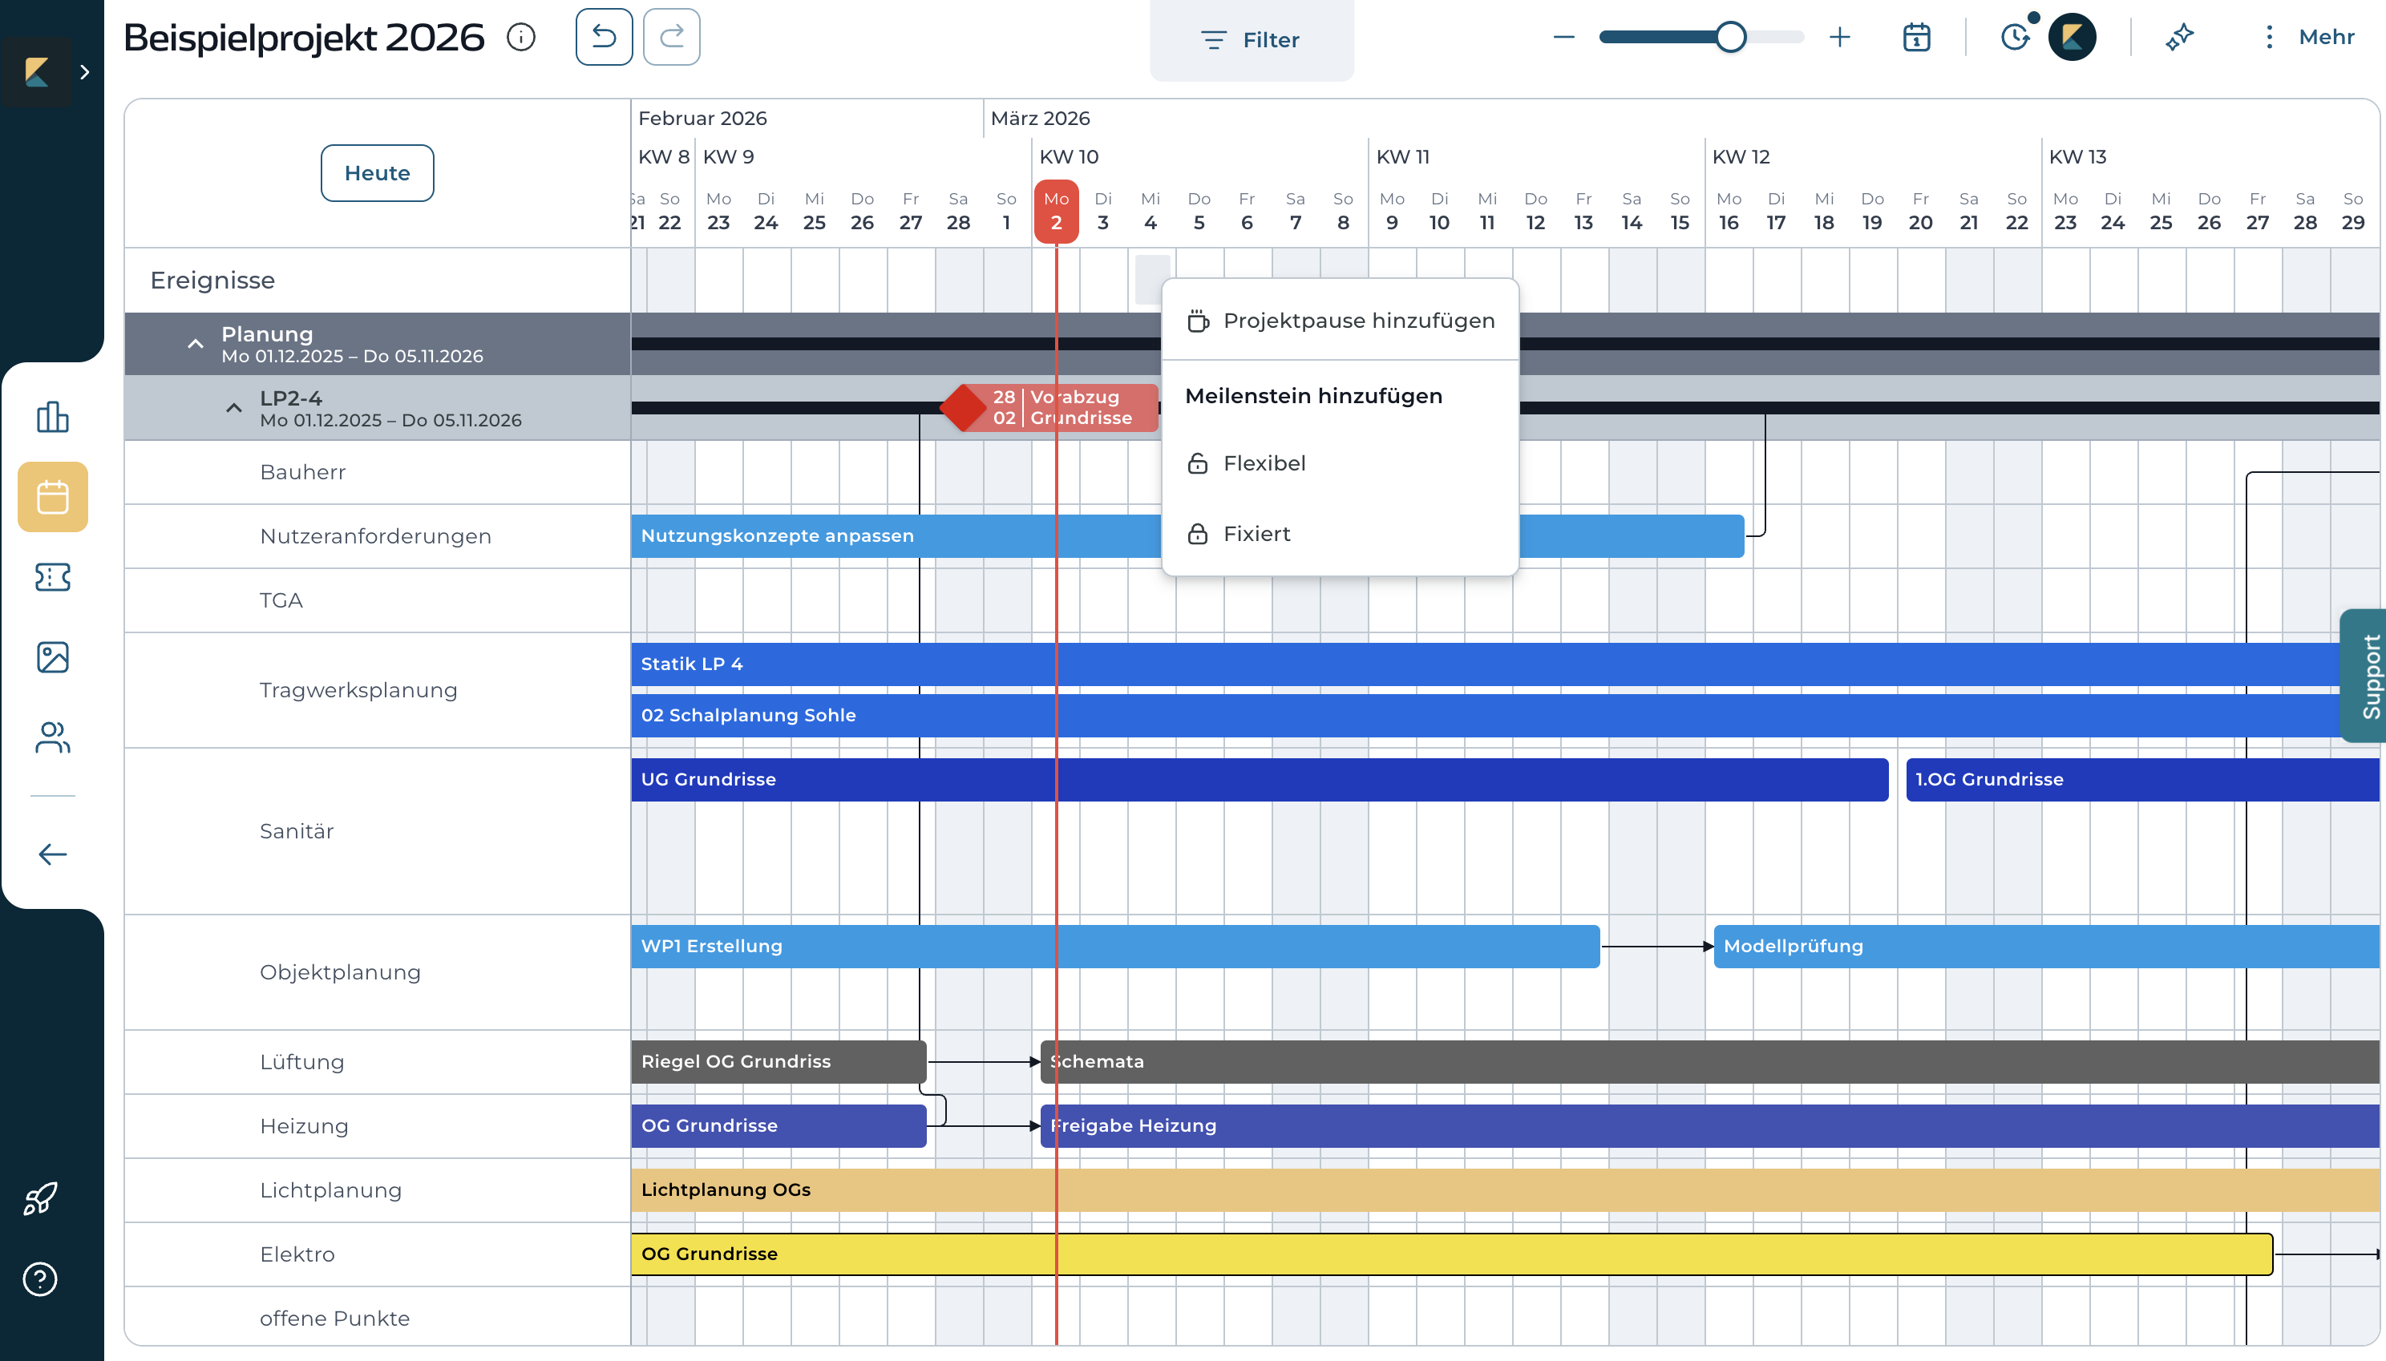Select Fixiert milestone option
Screen dimensions: 2386x1361
point(1340,534)
